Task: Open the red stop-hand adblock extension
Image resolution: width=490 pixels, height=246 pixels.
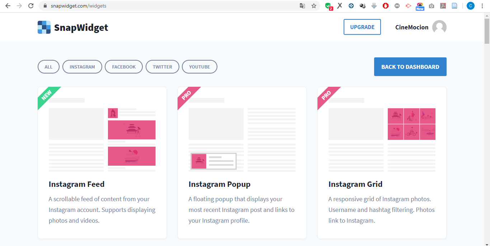Action: [386, 6]
